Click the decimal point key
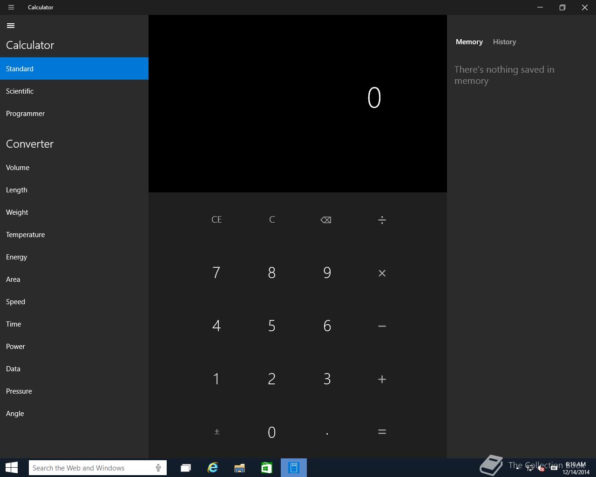Image resolution: width=596 pixels, height=477 pixels. pos(327,433)
